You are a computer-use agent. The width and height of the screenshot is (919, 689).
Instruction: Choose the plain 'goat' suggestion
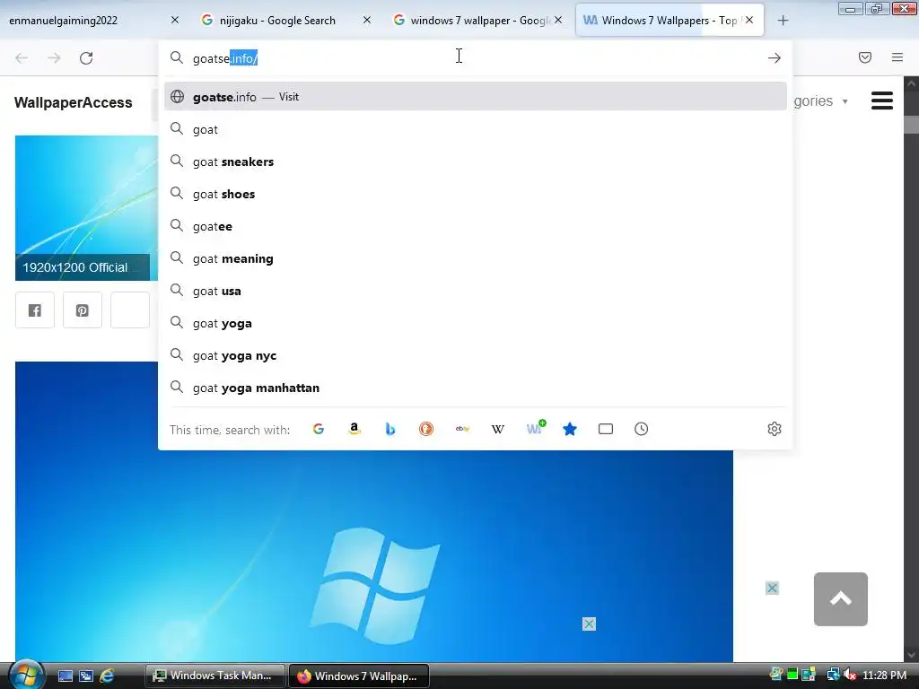476,129
